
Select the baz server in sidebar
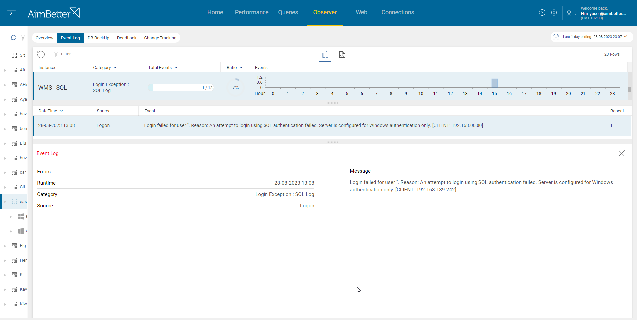19,114
